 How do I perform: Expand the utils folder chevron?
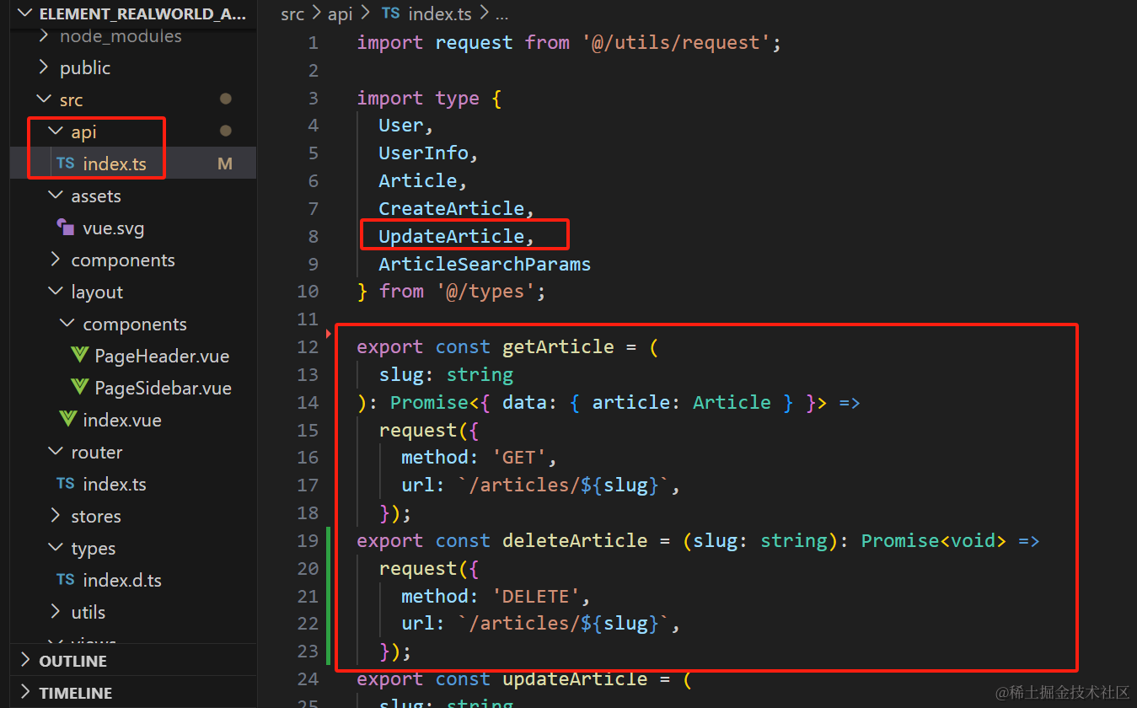(56, 612)
